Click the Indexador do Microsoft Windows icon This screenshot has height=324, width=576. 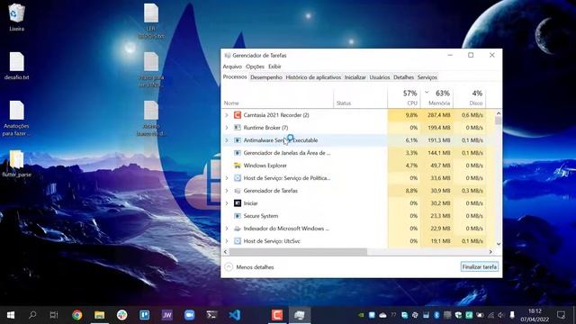pyautogui.click(x=238, y=229)
